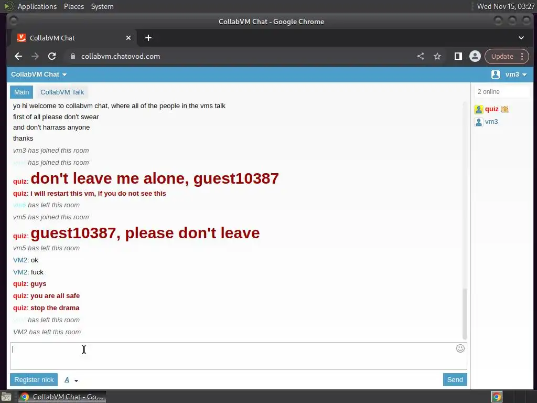Share this page via share icon
537x403 pixels.
[x=421, y=56]
